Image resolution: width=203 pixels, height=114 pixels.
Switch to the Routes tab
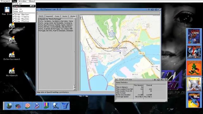pyautogui.click(x=65, y=16)
